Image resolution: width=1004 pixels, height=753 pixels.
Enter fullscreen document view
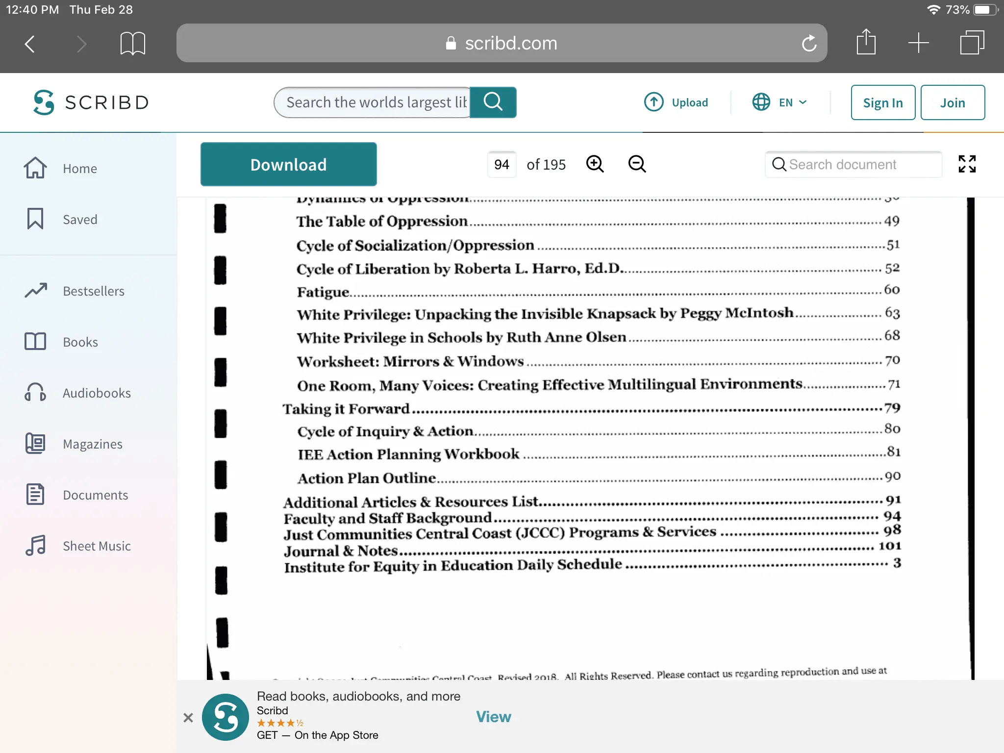(967, 164)
